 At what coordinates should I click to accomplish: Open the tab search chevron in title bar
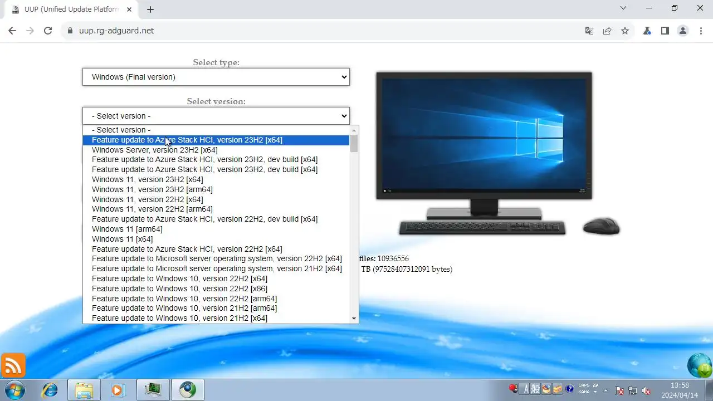pos(623,8)
